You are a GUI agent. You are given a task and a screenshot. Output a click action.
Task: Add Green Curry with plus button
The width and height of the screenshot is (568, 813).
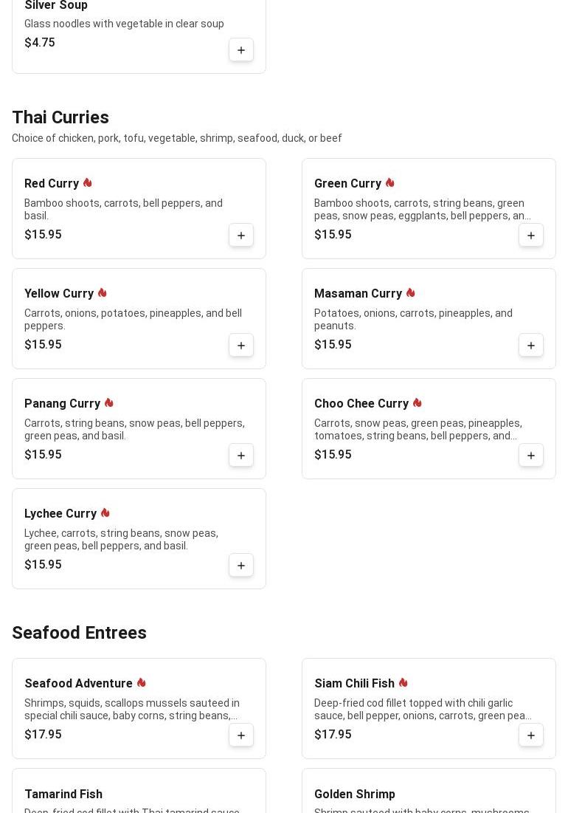coord(531,236)
